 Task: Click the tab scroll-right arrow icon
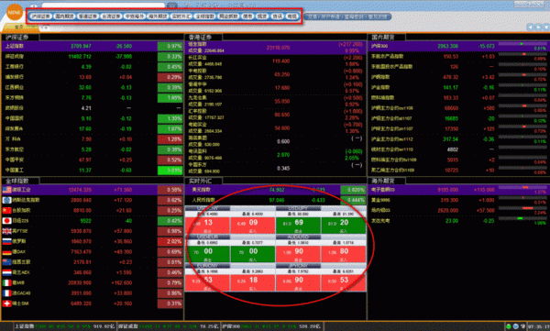tap(538, 27)
